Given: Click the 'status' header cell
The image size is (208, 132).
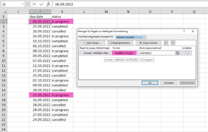Looking at the screenshot, I should tap(62, 17).
